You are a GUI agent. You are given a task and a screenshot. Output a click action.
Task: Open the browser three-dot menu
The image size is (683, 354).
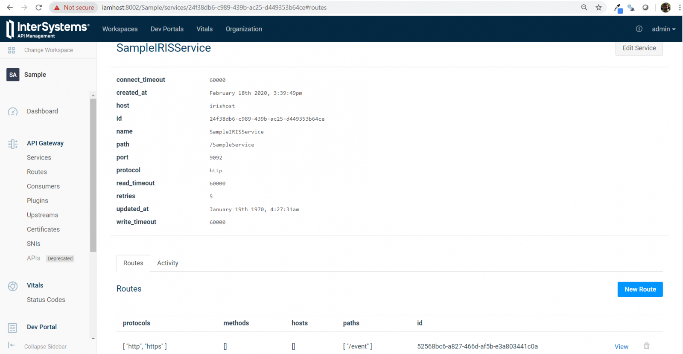point(679,7)
